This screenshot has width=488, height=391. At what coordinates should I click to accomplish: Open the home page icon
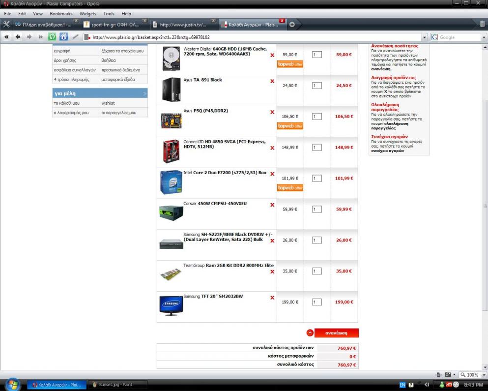[x=63, y=37]
